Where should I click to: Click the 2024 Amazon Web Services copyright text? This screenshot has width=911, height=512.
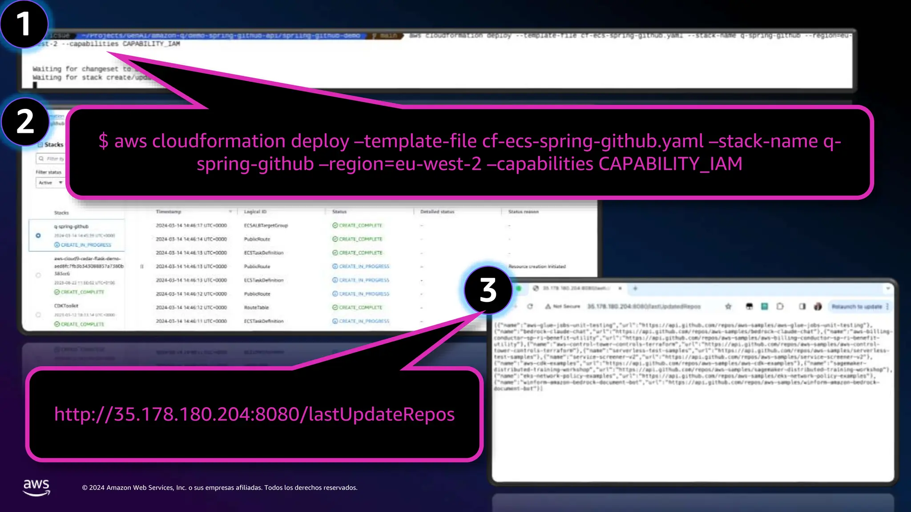pyautogui.click(x=220, y=488)
